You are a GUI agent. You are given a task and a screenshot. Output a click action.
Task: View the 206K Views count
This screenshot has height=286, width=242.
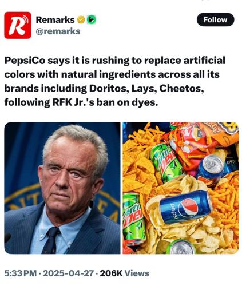tap(124, 273)
